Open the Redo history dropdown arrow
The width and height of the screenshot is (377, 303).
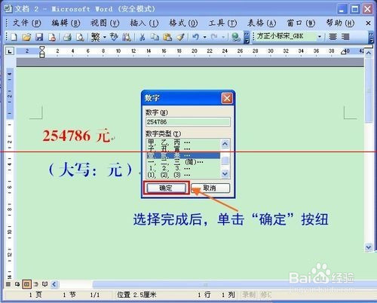(223, 37)
